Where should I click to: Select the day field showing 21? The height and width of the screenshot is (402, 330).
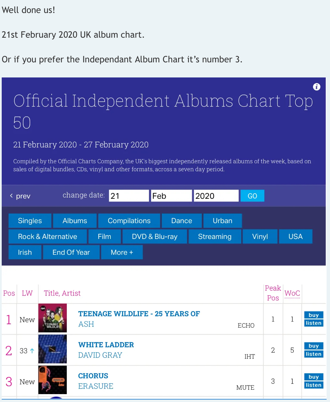pyautogui.click(x=129, y=196)
